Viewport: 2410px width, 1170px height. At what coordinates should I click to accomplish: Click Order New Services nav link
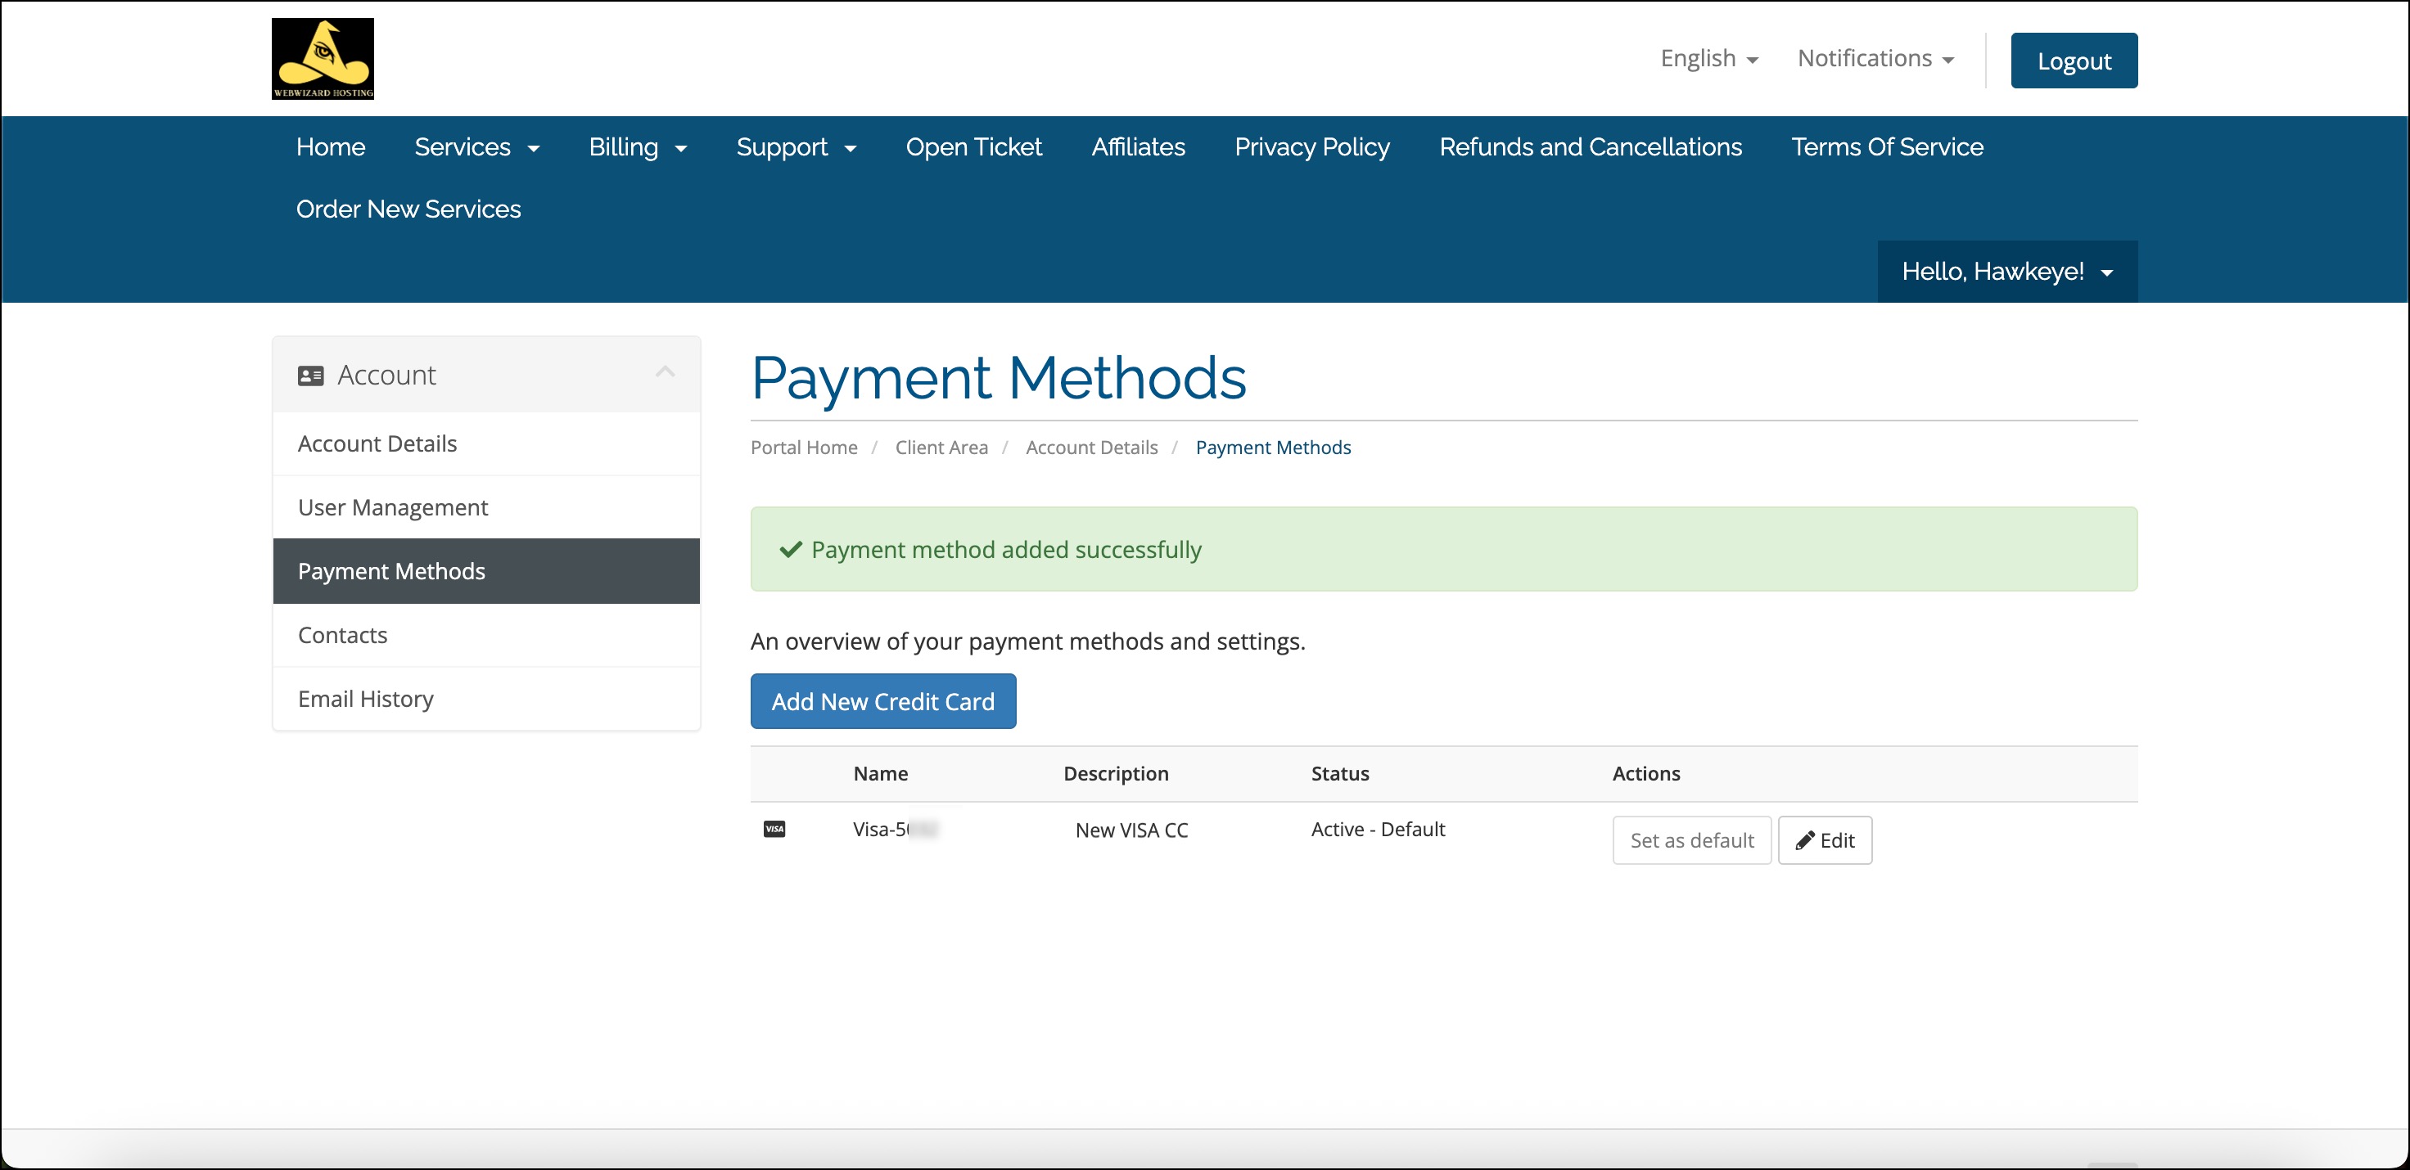408,209
